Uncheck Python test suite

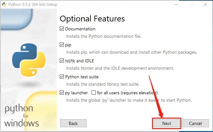click(x=62, y=77)
